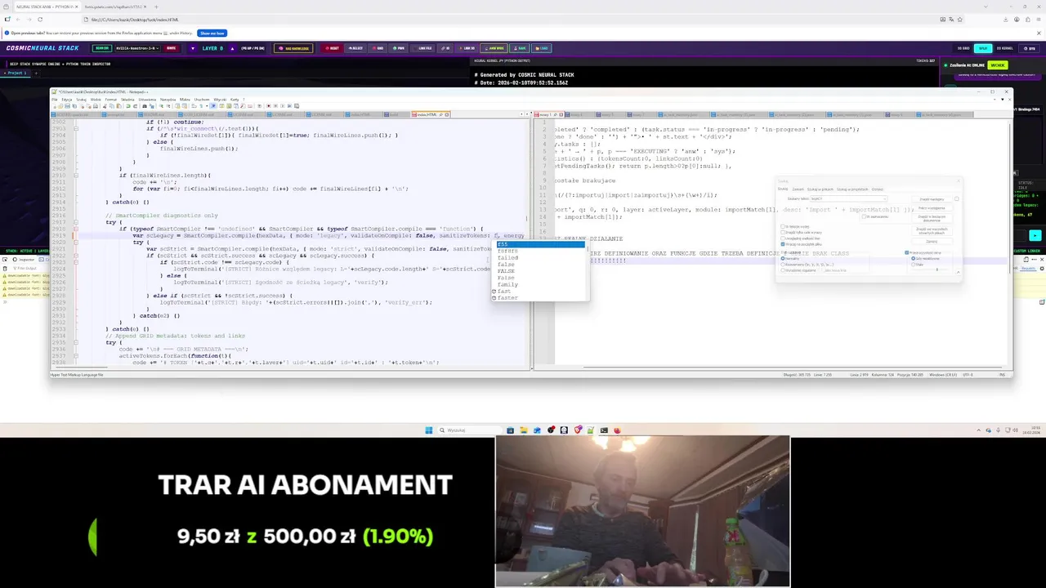Select 'Rozszerzony' search mode radio button
The width and height of the screenshot is (1046, 588).
(x=783, y=265)
